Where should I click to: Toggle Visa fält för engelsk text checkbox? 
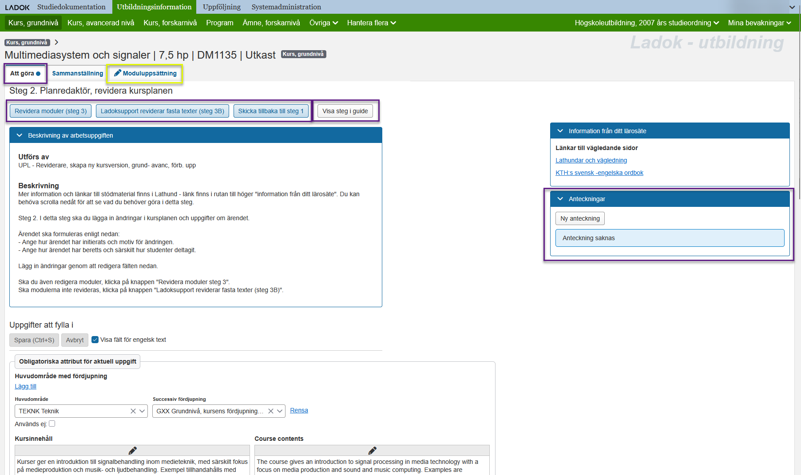(x=95, y=340)
